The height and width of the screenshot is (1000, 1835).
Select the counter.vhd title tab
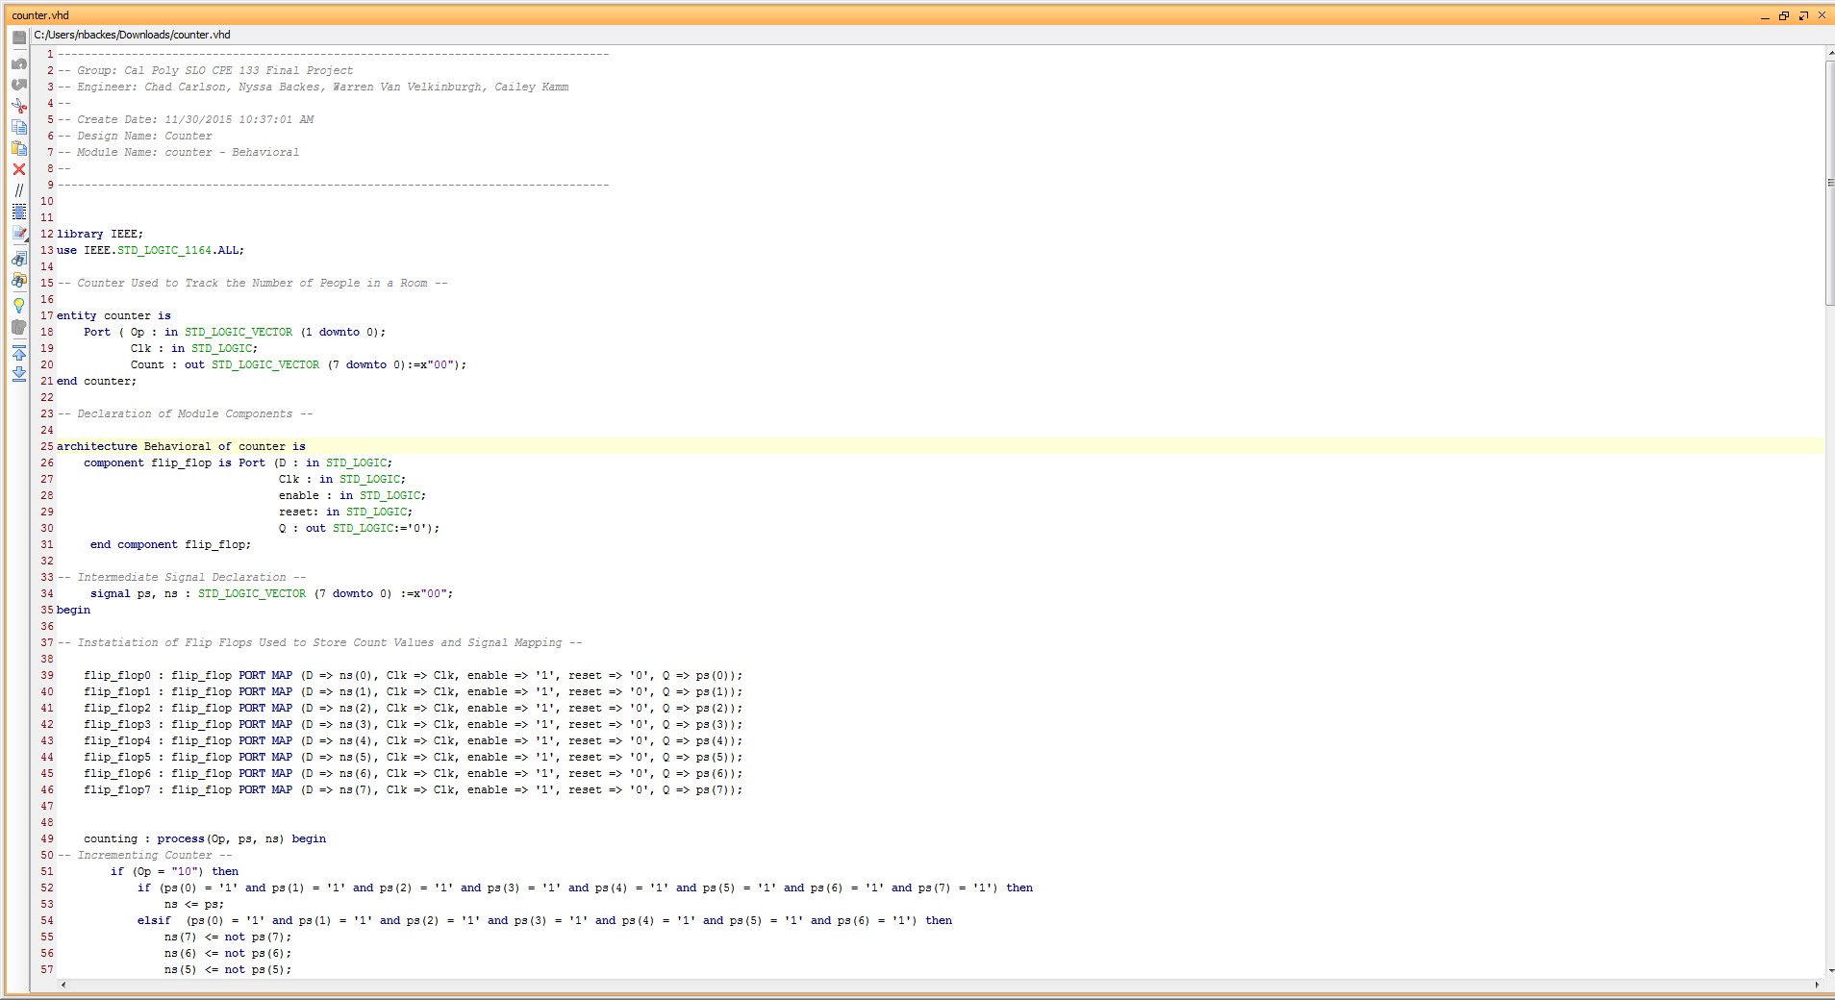pos(40,15)
